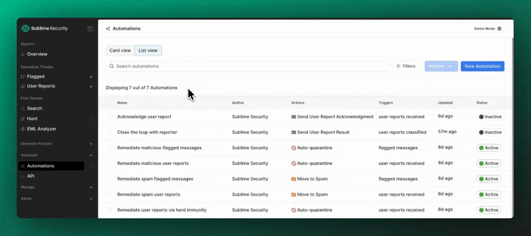
Task: Tick the Remediate spam user reports checkbox
Action: (x=108, y=195)
